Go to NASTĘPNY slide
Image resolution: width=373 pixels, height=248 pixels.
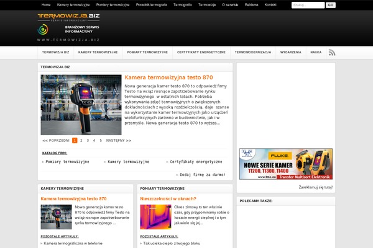[x=119, y=141]
